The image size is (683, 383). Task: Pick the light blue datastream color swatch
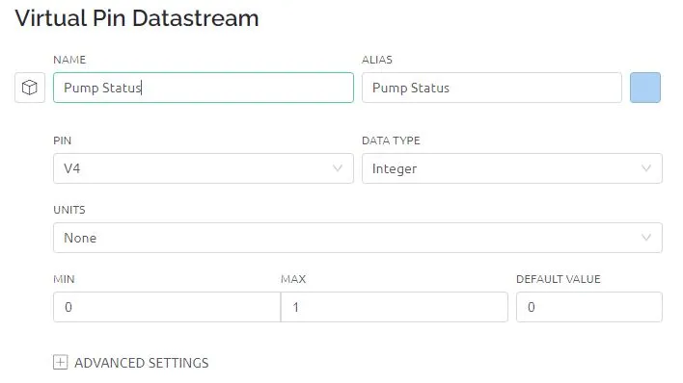pos(645,88)
